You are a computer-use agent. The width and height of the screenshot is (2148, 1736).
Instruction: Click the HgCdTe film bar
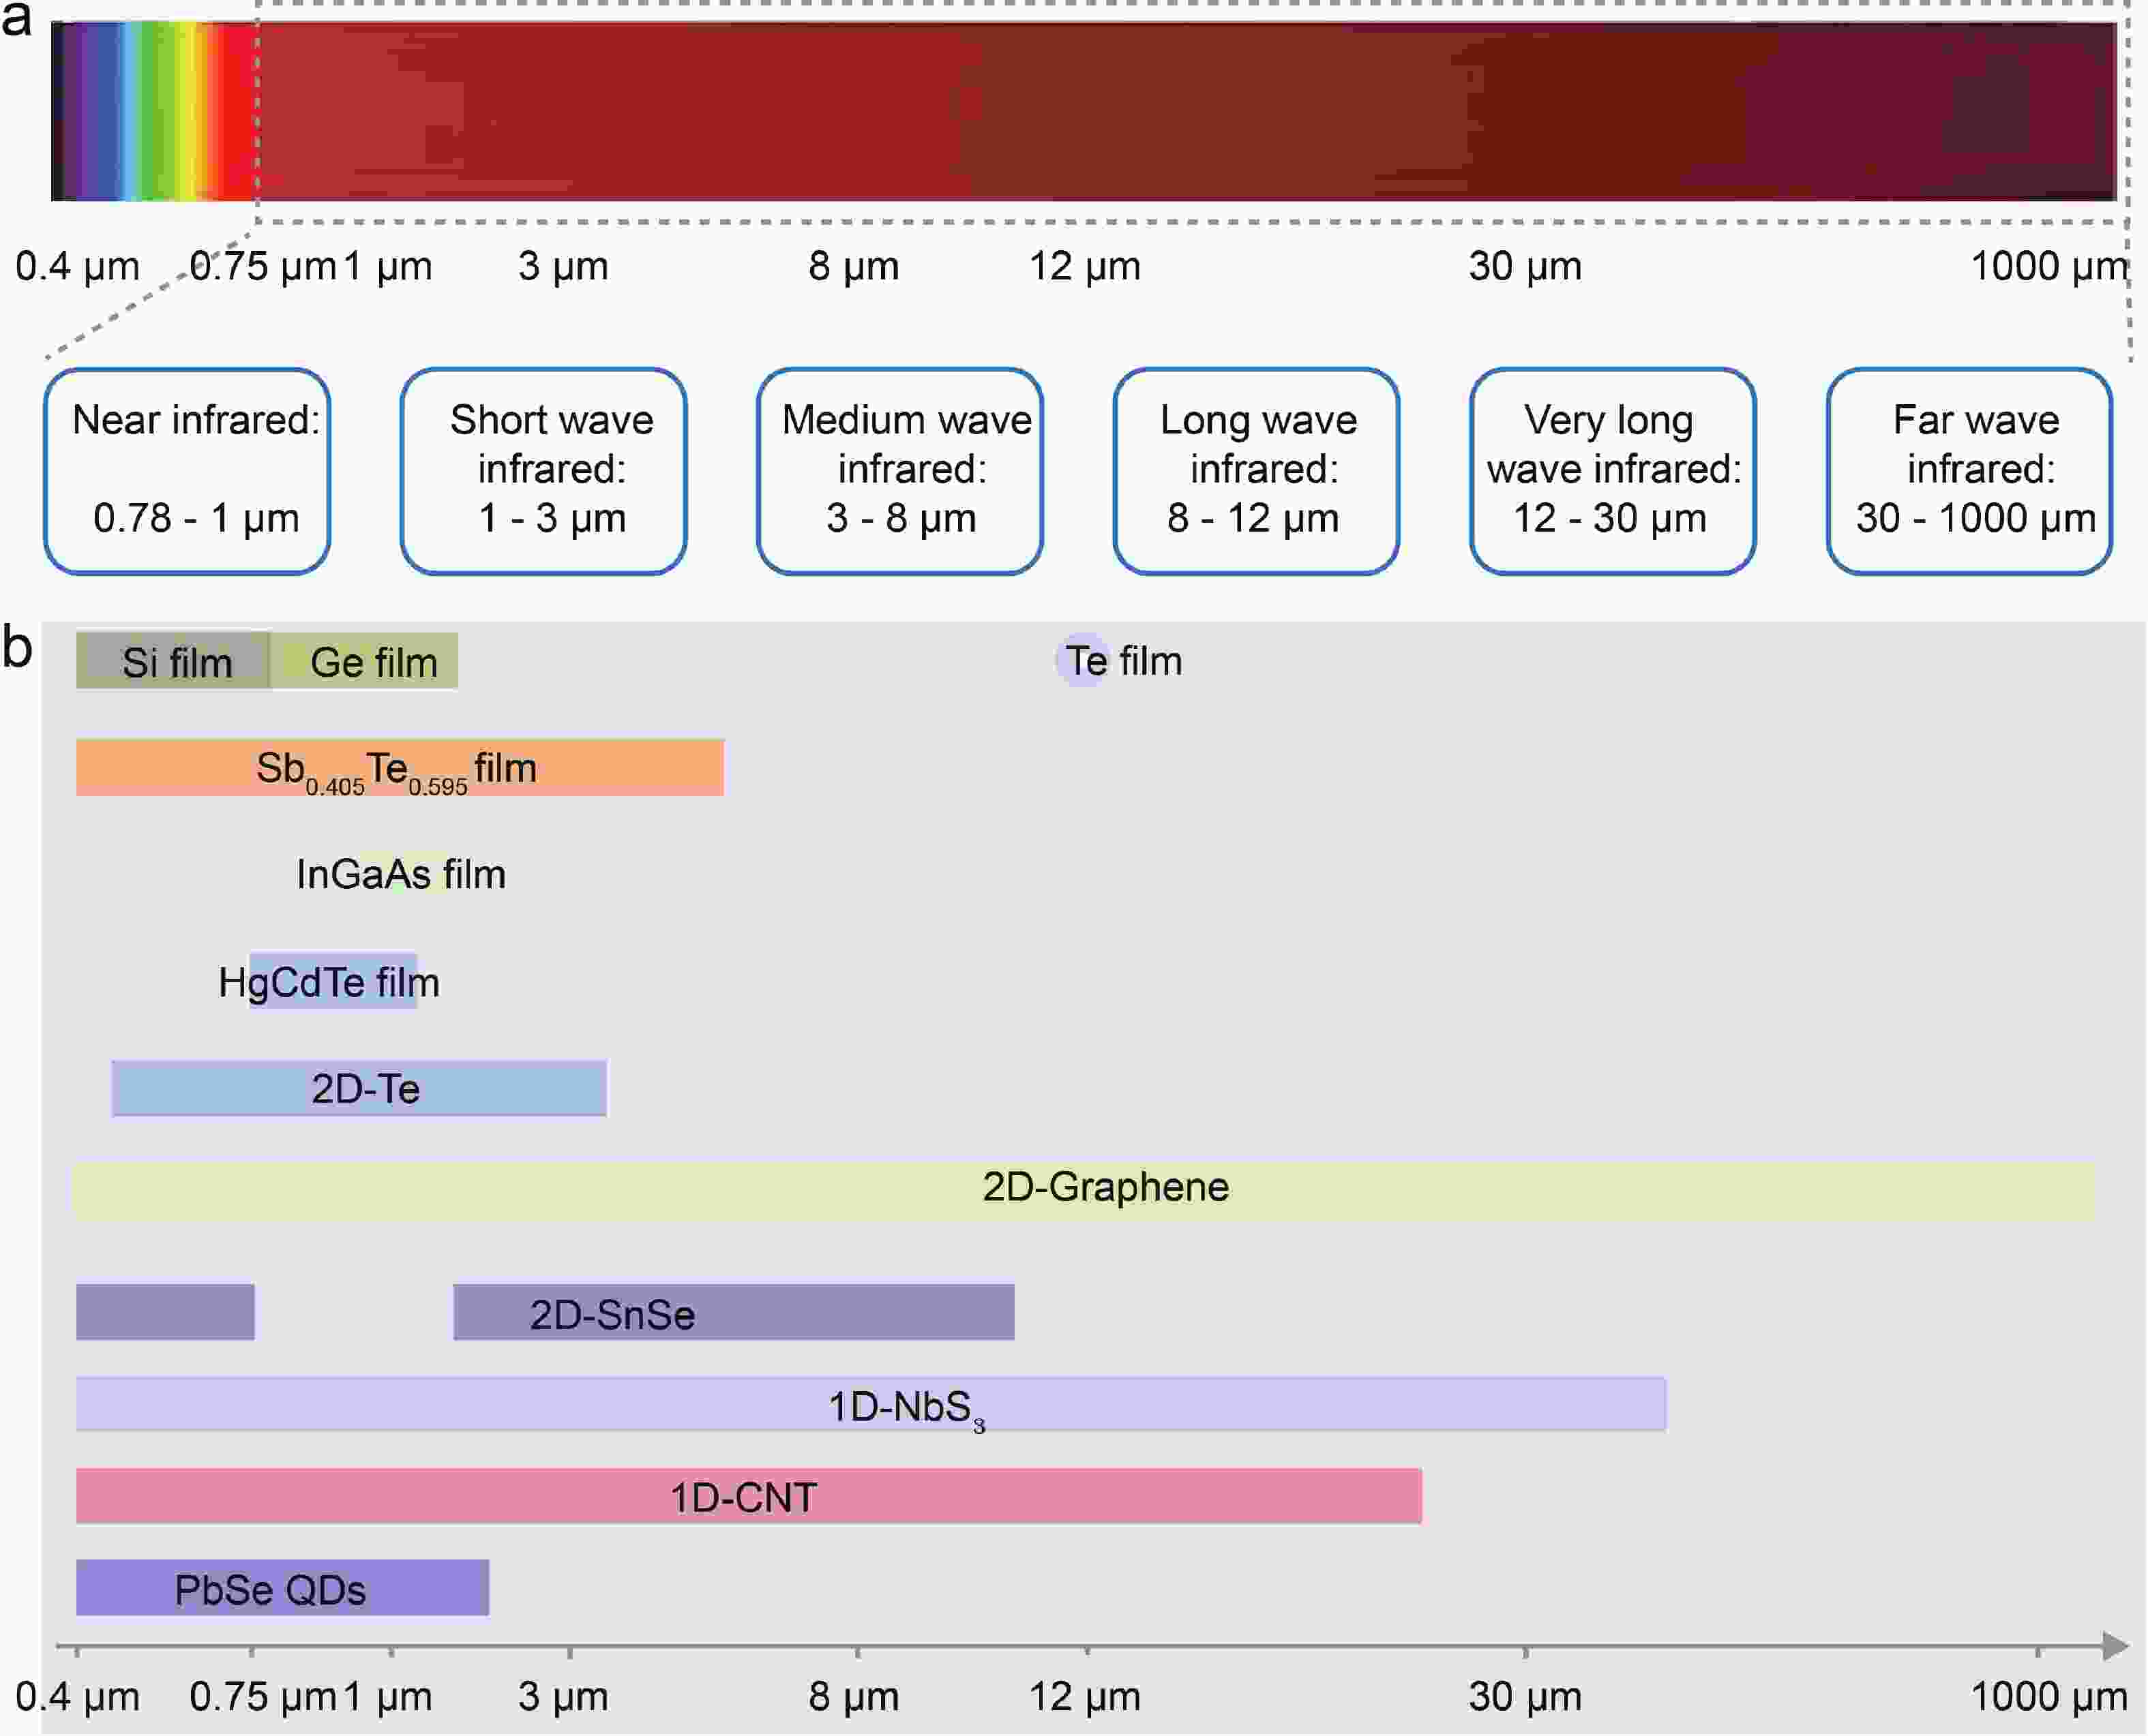point(333,981)
